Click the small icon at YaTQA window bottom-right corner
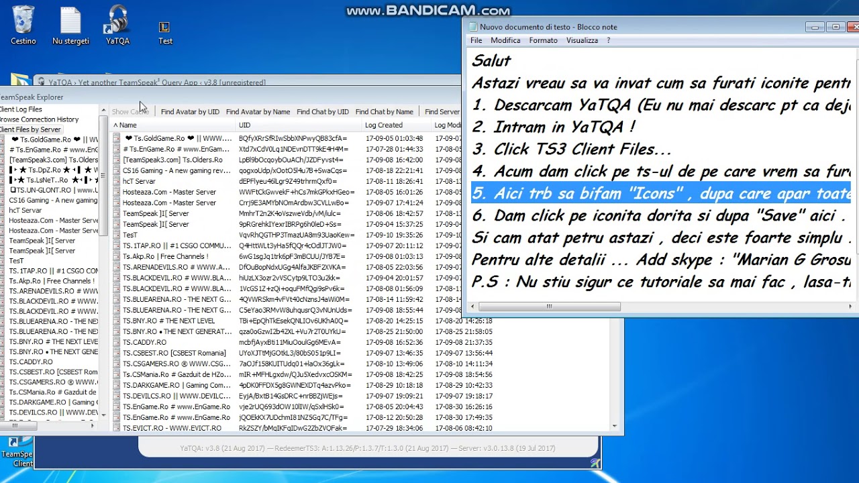Viewport: 859px width, 483px height. 595,463
